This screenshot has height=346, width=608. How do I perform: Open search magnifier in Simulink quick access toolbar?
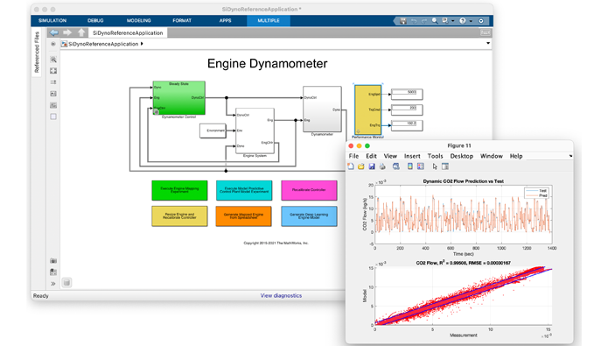click(435, 20)
